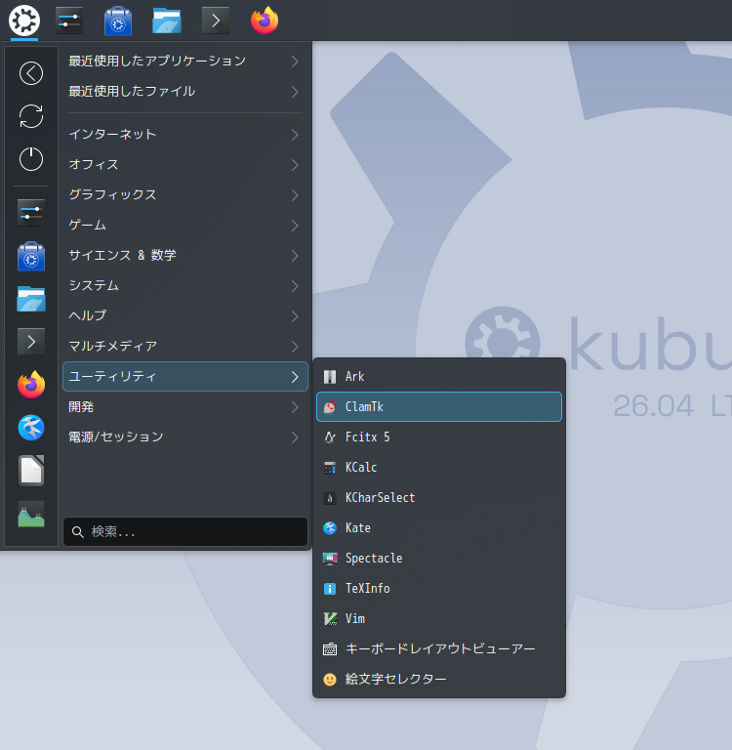Focus the 検索... search field
The height and width of the screenshot is (750, 732).
click(x=185, y=532)
